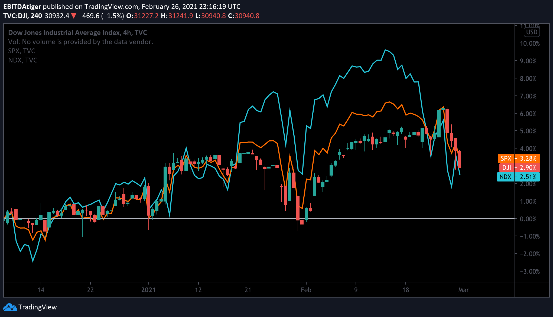Click the 7.00% label on percent axis
553x317 pixels.
[528, 96]
